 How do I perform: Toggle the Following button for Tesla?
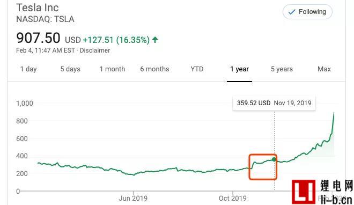pos(307,12)
